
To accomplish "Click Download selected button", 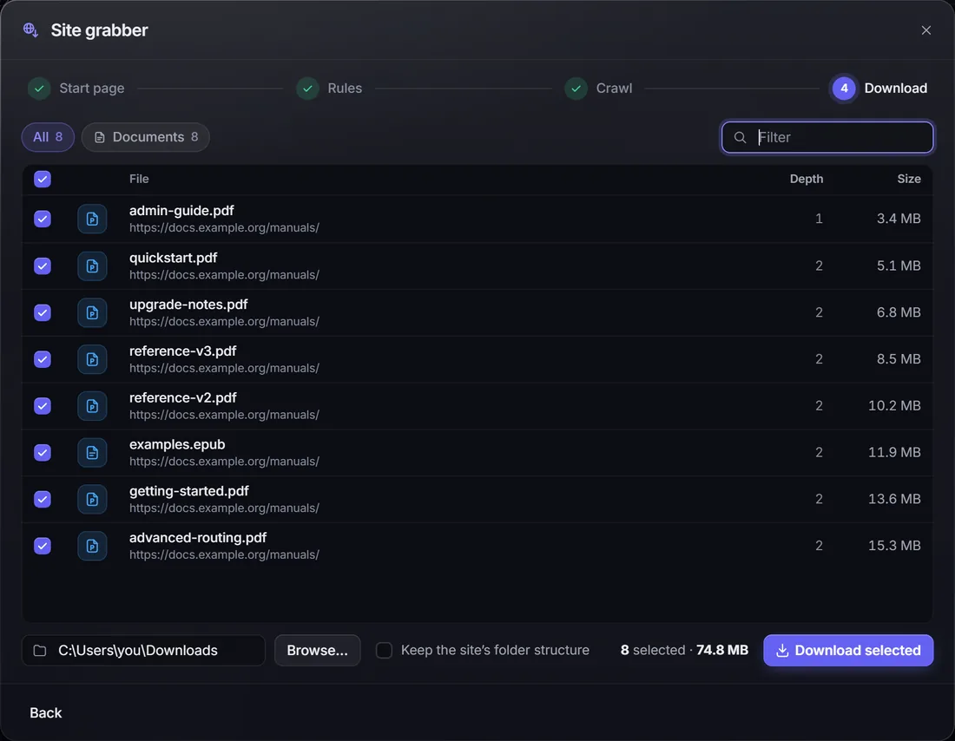I will point(848,650).
